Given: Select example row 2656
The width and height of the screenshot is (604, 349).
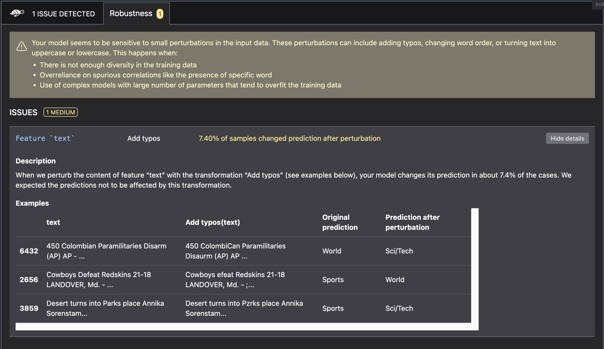Looking at the screenshot, I should (29, 280).
